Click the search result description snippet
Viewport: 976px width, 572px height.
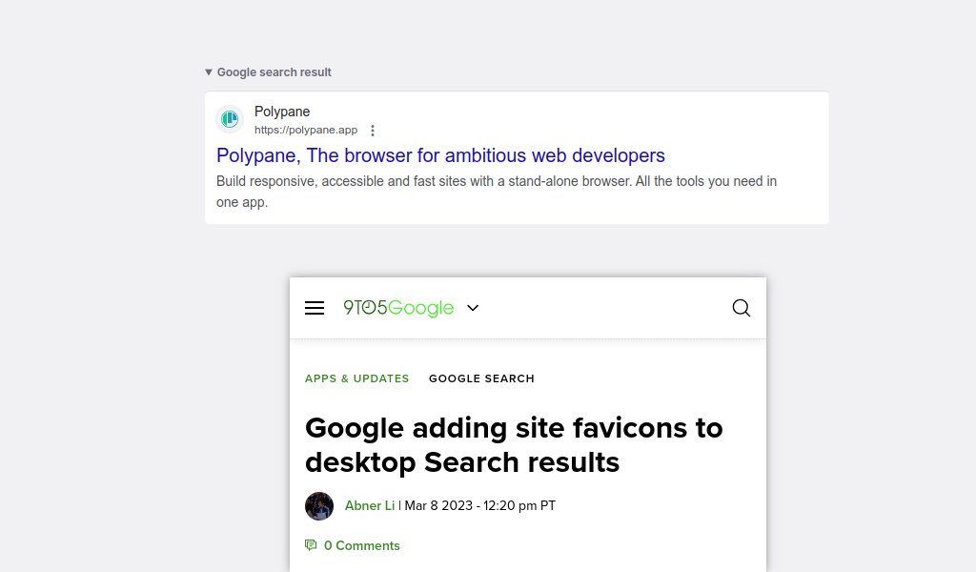(496, 192)
